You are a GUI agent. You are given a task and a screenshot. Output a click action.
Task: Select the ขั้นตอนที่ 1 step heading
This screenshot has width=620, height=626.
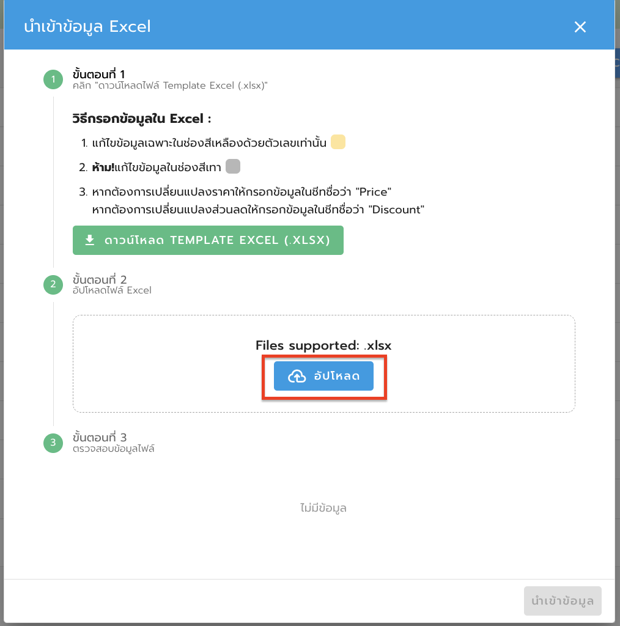tap(98, 75)
